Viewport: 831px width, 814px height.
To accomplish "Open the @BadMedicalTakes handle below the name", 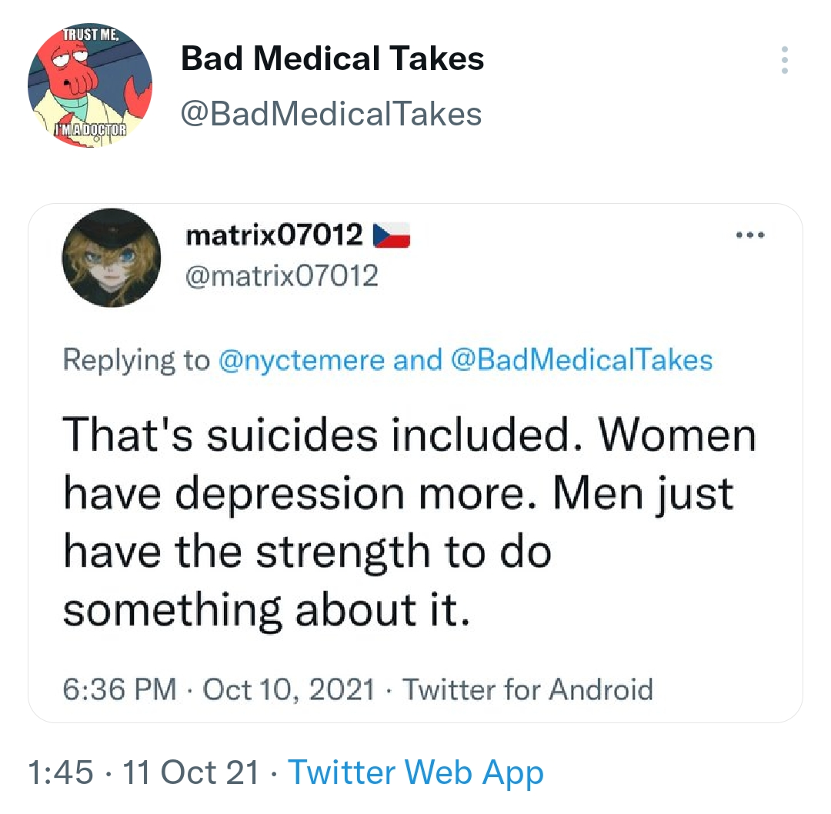I will tap(331, 115).
